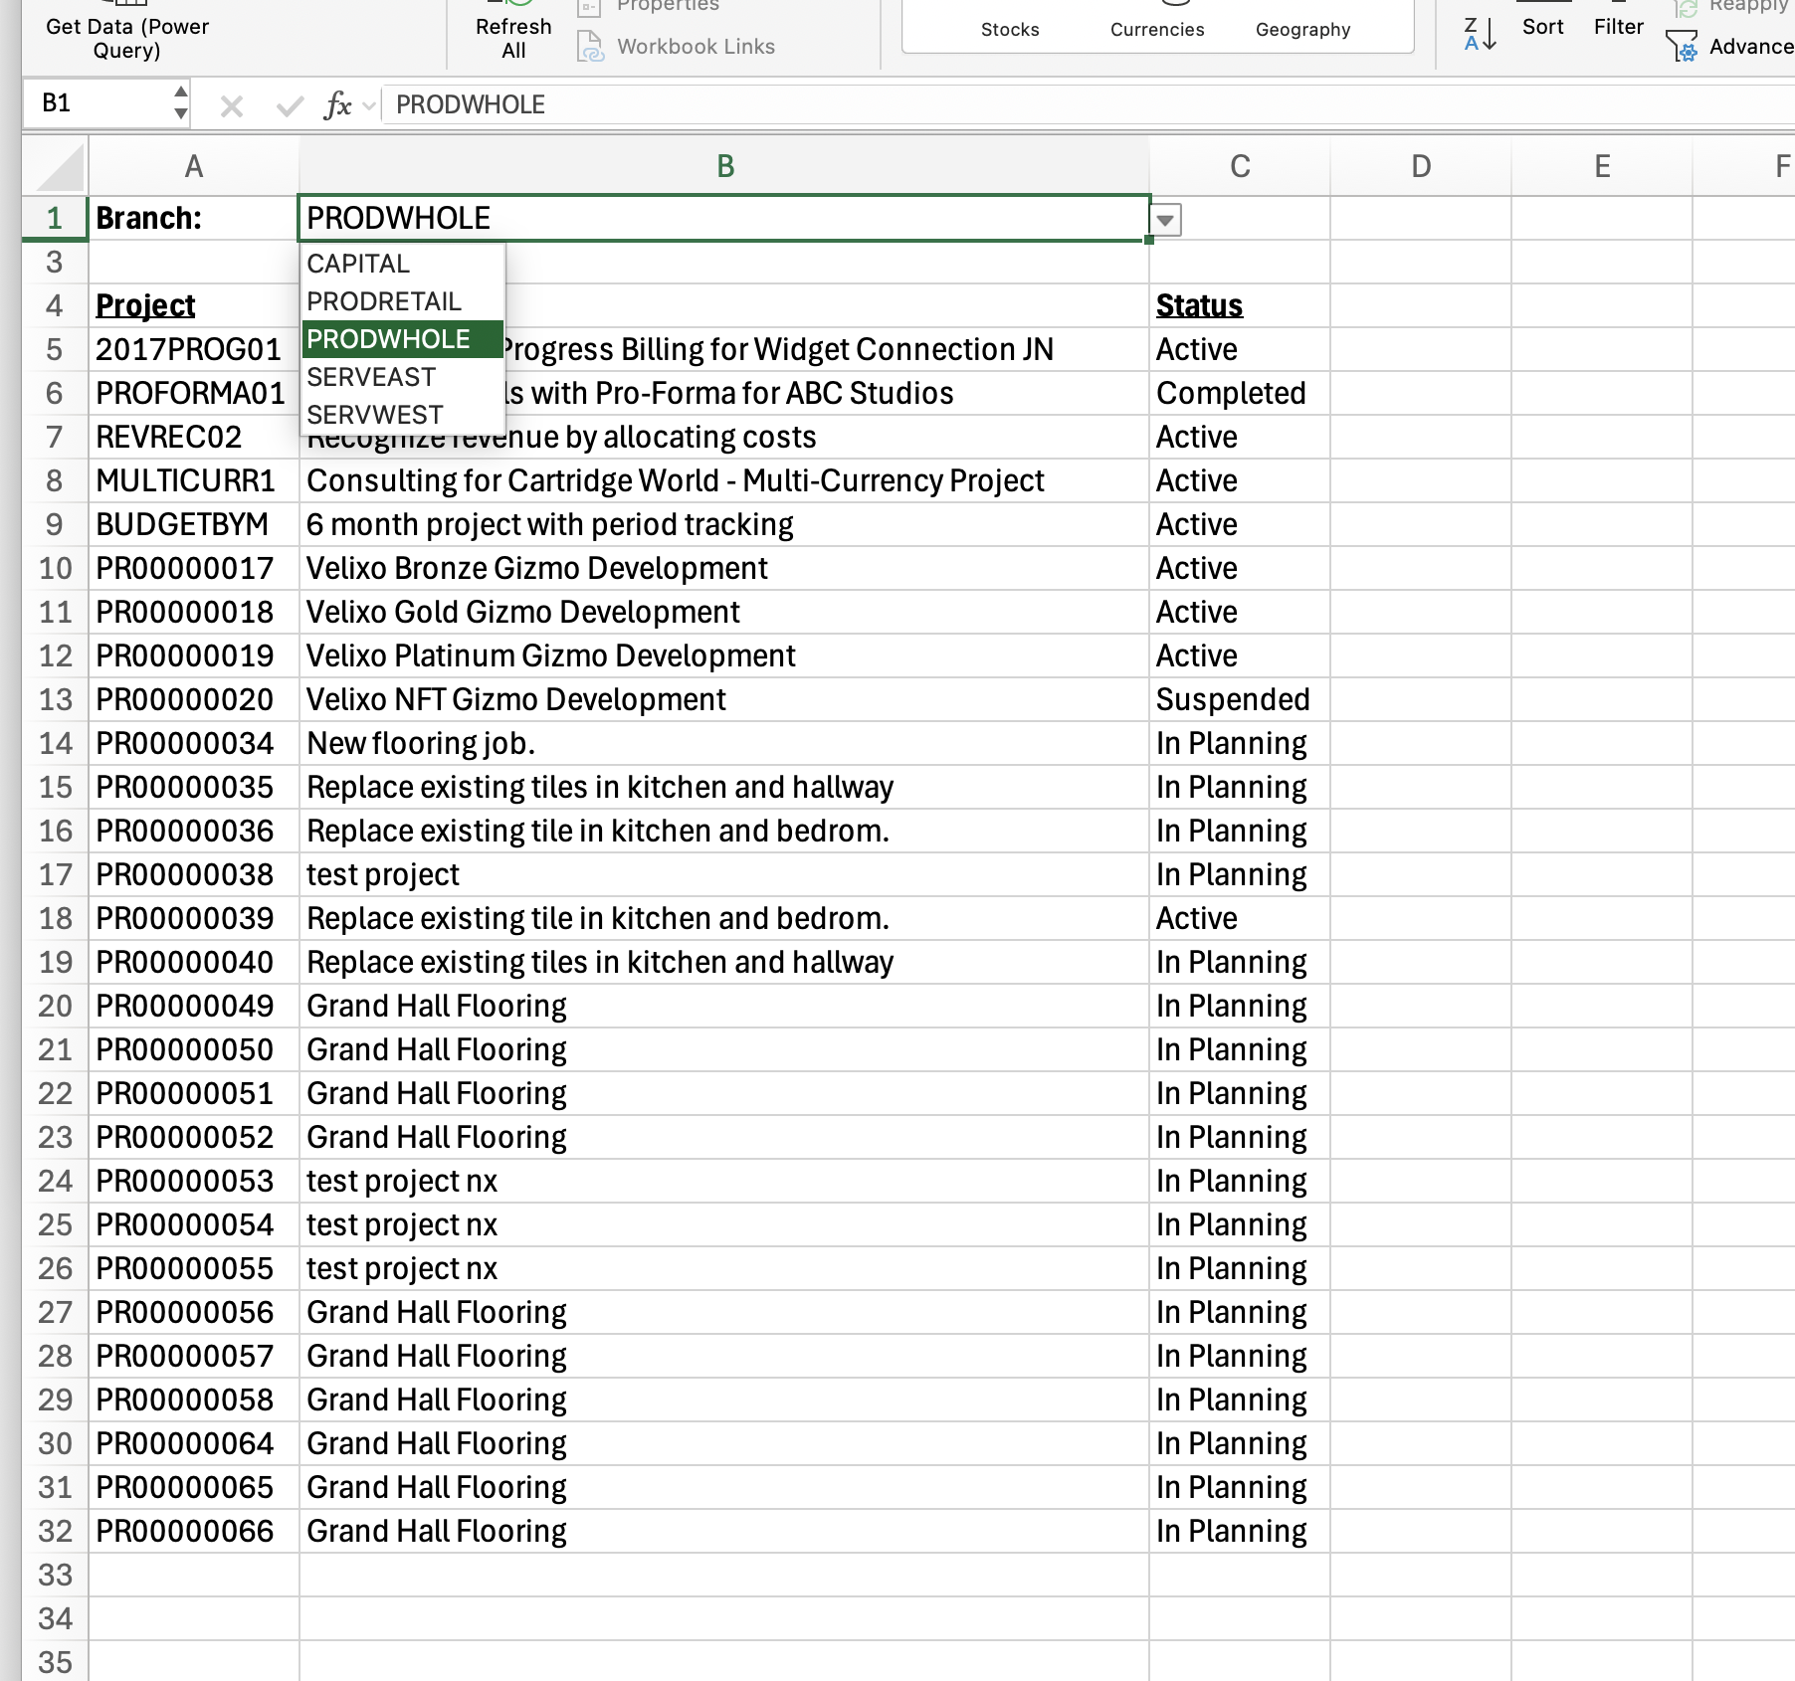This screenshot has width=1795, height=1681.
Task: Confirm the formula entry with checkmark icon
Action: tap(290, 105)
